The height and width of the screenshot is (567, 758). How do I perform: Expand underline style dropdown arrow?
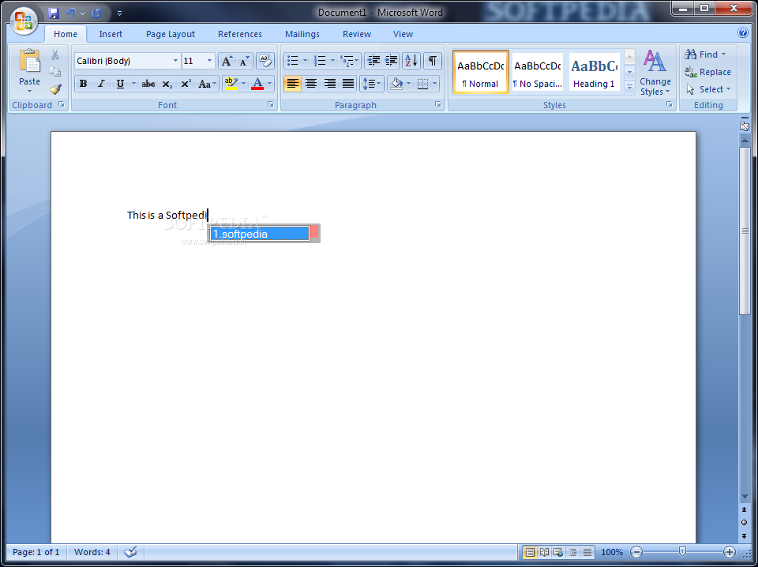pos(134,84)
